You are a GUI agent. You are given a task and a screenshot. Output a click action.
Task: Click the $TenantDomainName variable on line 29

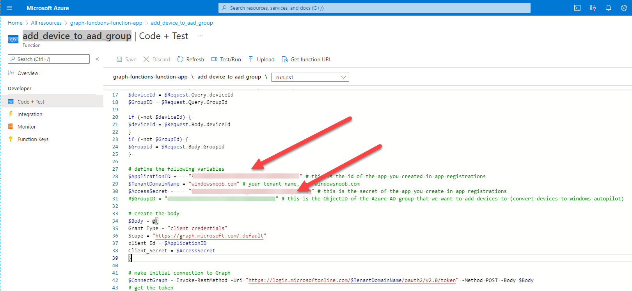[x=154, y=184]
